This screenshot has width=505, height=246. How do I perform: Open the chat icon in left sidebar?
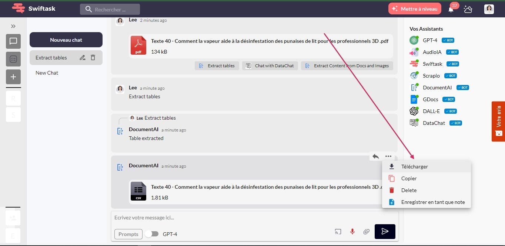click(13, 41)
